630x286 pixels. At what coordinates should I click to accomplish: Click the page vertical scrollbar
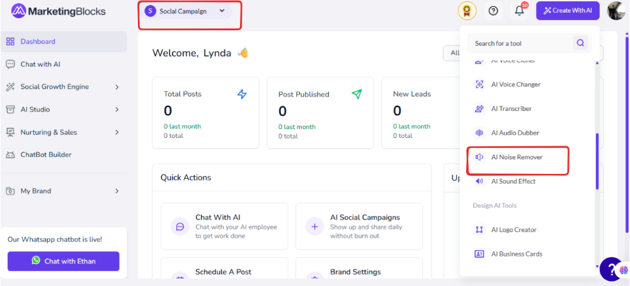(627, 135)
